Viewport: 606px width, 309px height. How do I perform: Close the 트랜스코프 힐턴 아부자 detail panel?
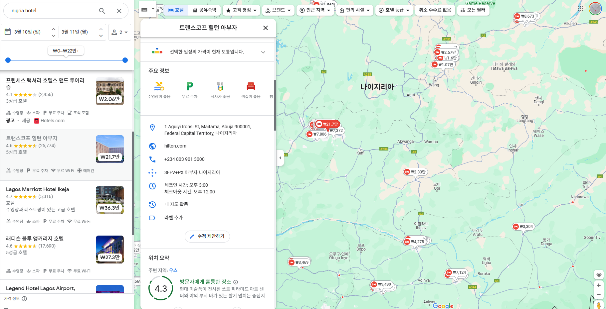pyautogui.click(x=266, y=28)
